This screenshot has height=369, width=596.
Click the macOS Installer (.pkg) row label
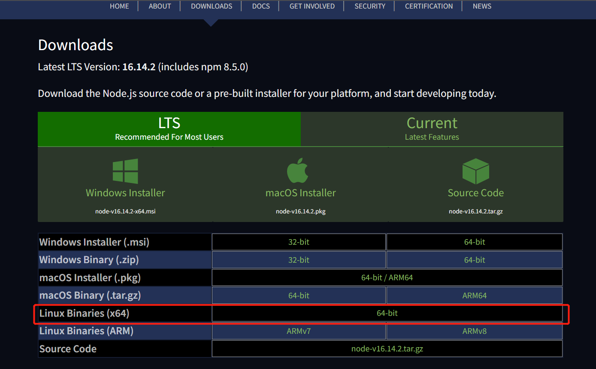(90, 278)
